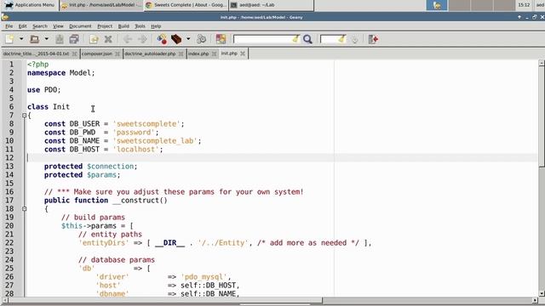Open the Help menu

tap(156, 26)
